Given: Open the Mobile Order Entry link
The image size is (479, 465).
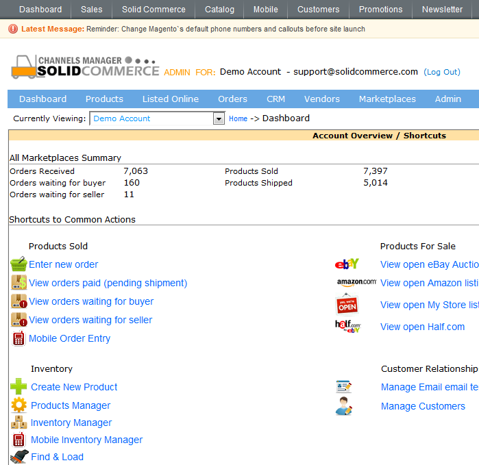Looking at the screenshot, I should 69,338.
